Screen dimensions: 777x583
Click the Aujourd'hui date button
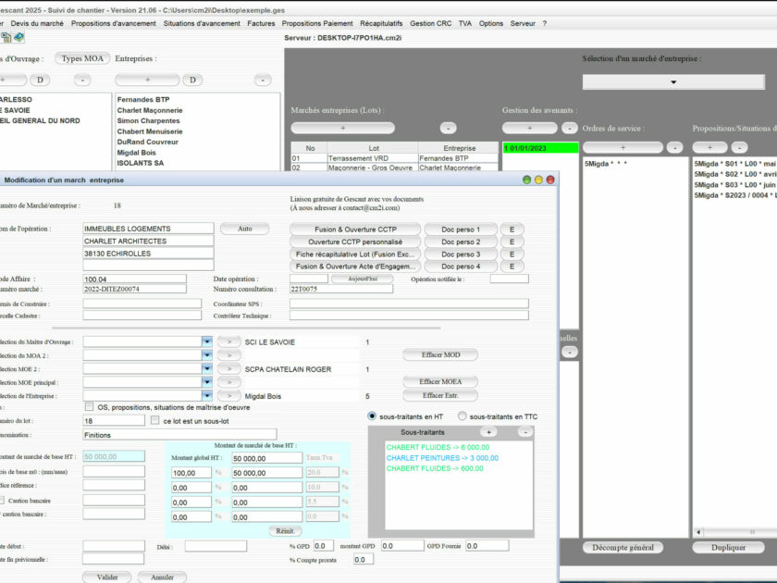tap(363, 279)
